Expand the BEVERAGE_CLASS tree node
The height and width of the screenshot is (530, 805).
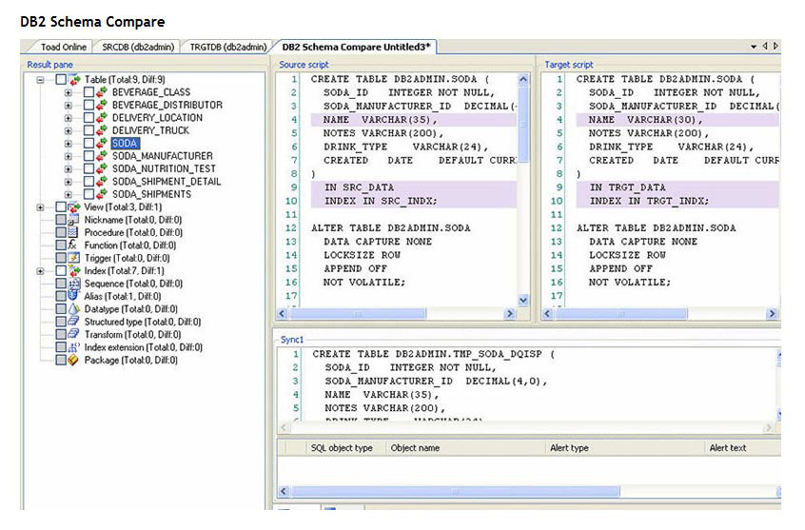pos(68,93)
